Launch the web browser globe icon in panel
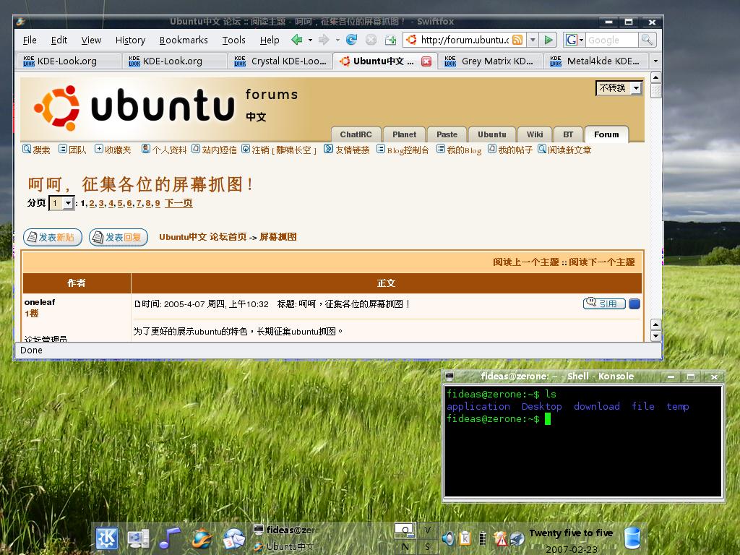740x555 pixels. pyautogui.click(x=202, y=538)
